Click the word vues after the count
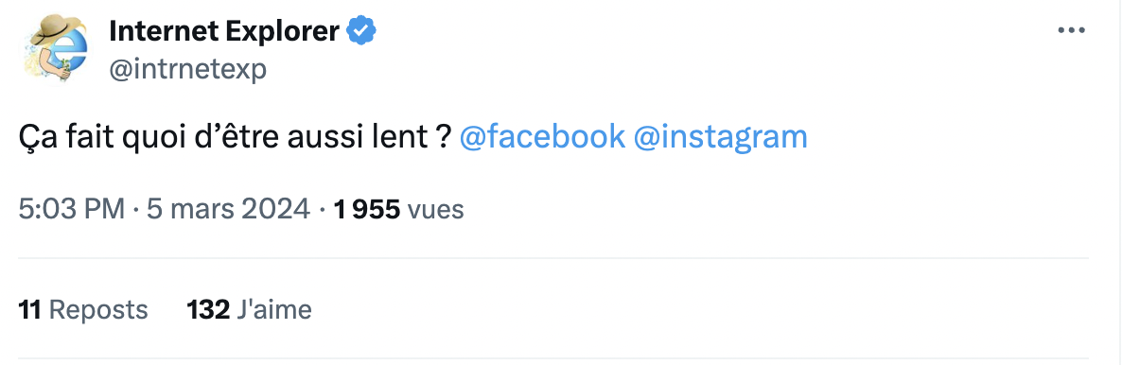Viewport: 1122px width, 365px height. [435, 210]
